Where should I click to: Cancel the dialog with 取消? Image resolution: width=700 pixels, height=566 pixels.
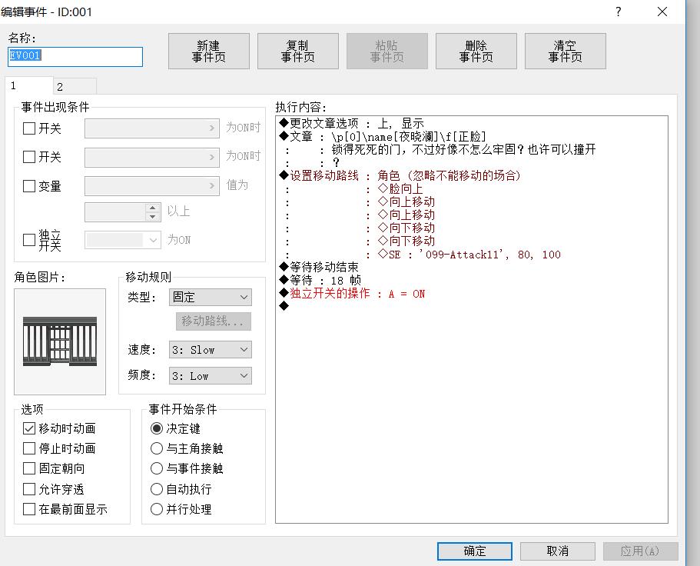pos(558,551)
